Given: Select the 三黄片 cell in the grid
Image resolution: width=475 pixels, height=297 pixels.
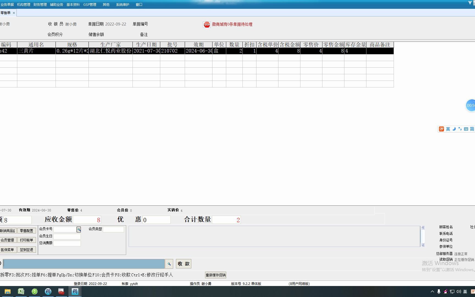Looking at the screenshot, I should [36, 51].
